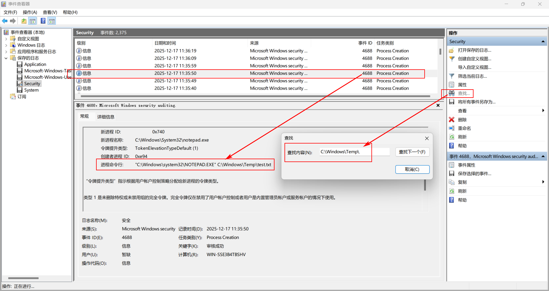Switch to the General tab in event details
Image resolution: width=549 pixels, height=291 pixels.
click(84, 116)
